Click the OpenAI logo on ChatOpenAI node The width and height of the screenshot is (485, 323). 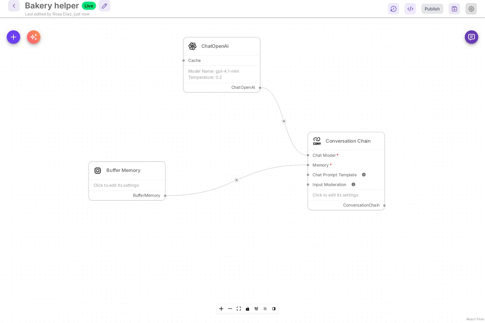(192, 46)
